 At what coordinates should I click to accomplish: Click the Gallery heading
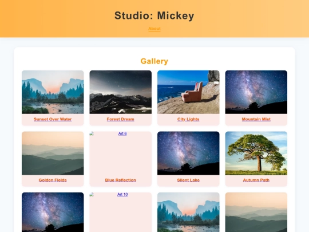tap(154, 61)
